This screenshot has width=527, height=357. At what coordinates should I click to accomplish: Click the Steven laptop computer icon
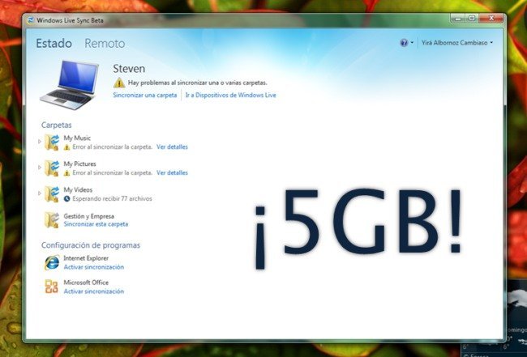click(x=70, y=85)
